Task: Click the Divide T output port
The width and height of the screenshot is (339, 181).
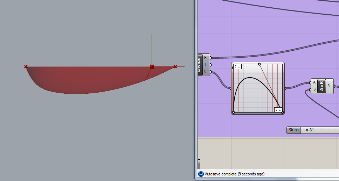Action: [x=210, y=65]
